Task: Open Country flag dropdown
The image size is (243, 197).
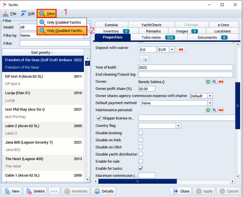Action: (178, 126)
